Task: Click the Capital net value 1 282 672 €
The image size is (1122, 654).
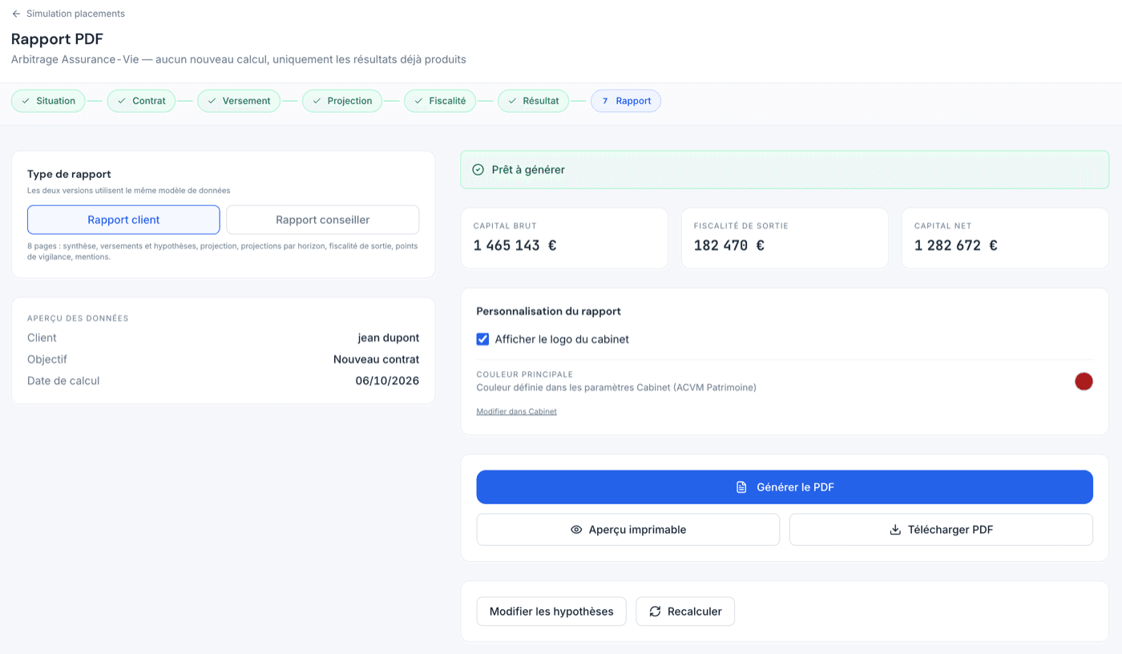Action: [955, 245]
